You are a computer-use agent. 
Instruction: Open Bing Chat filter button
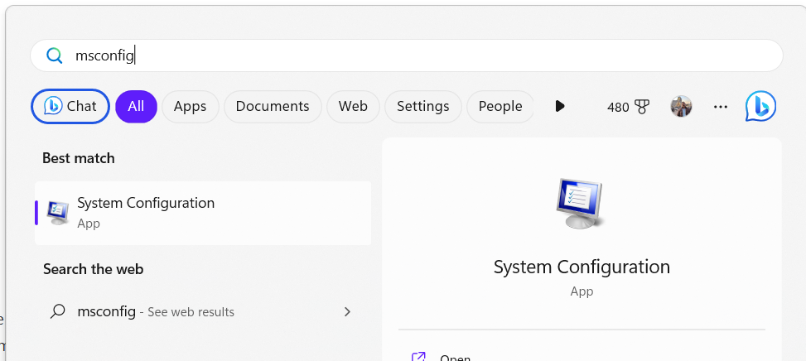71,106
